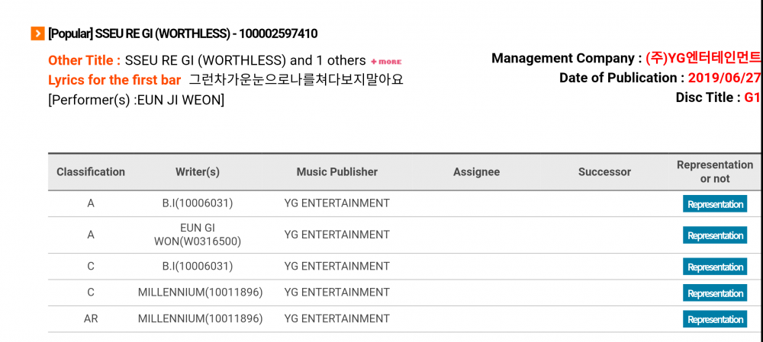Select the Writer(s) column header
The width and height of the screenshot is (763, 342).
198,172
